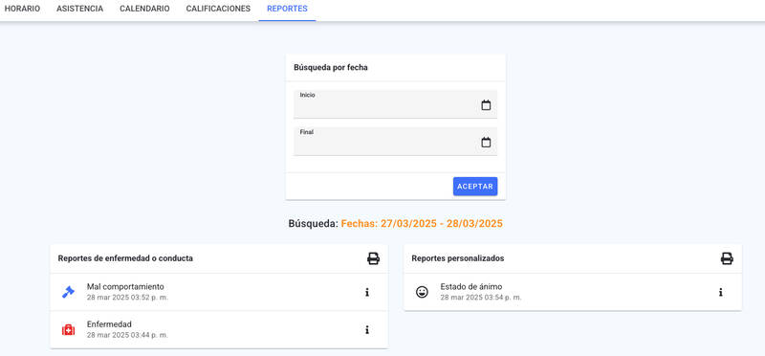Viewport: 765px width, 356px height.
Task: Open the Mal comportamiento report entry
Action: 219,292
